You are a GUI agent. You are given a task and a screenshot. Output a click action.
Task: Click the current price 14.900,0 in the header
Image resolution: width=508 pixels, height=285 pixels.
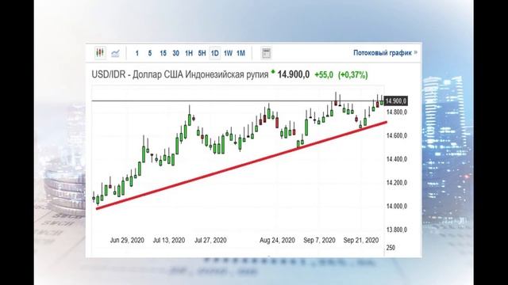click(x=294, y=74)
